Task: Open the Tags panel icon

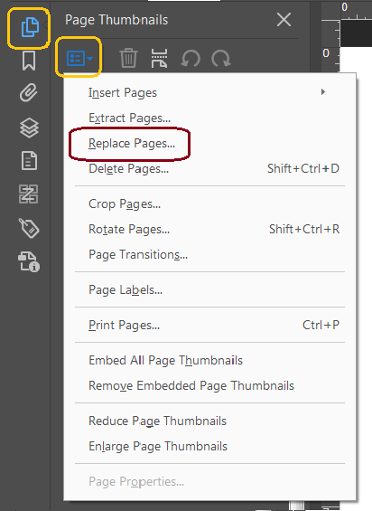Action: tap(29, 228)
